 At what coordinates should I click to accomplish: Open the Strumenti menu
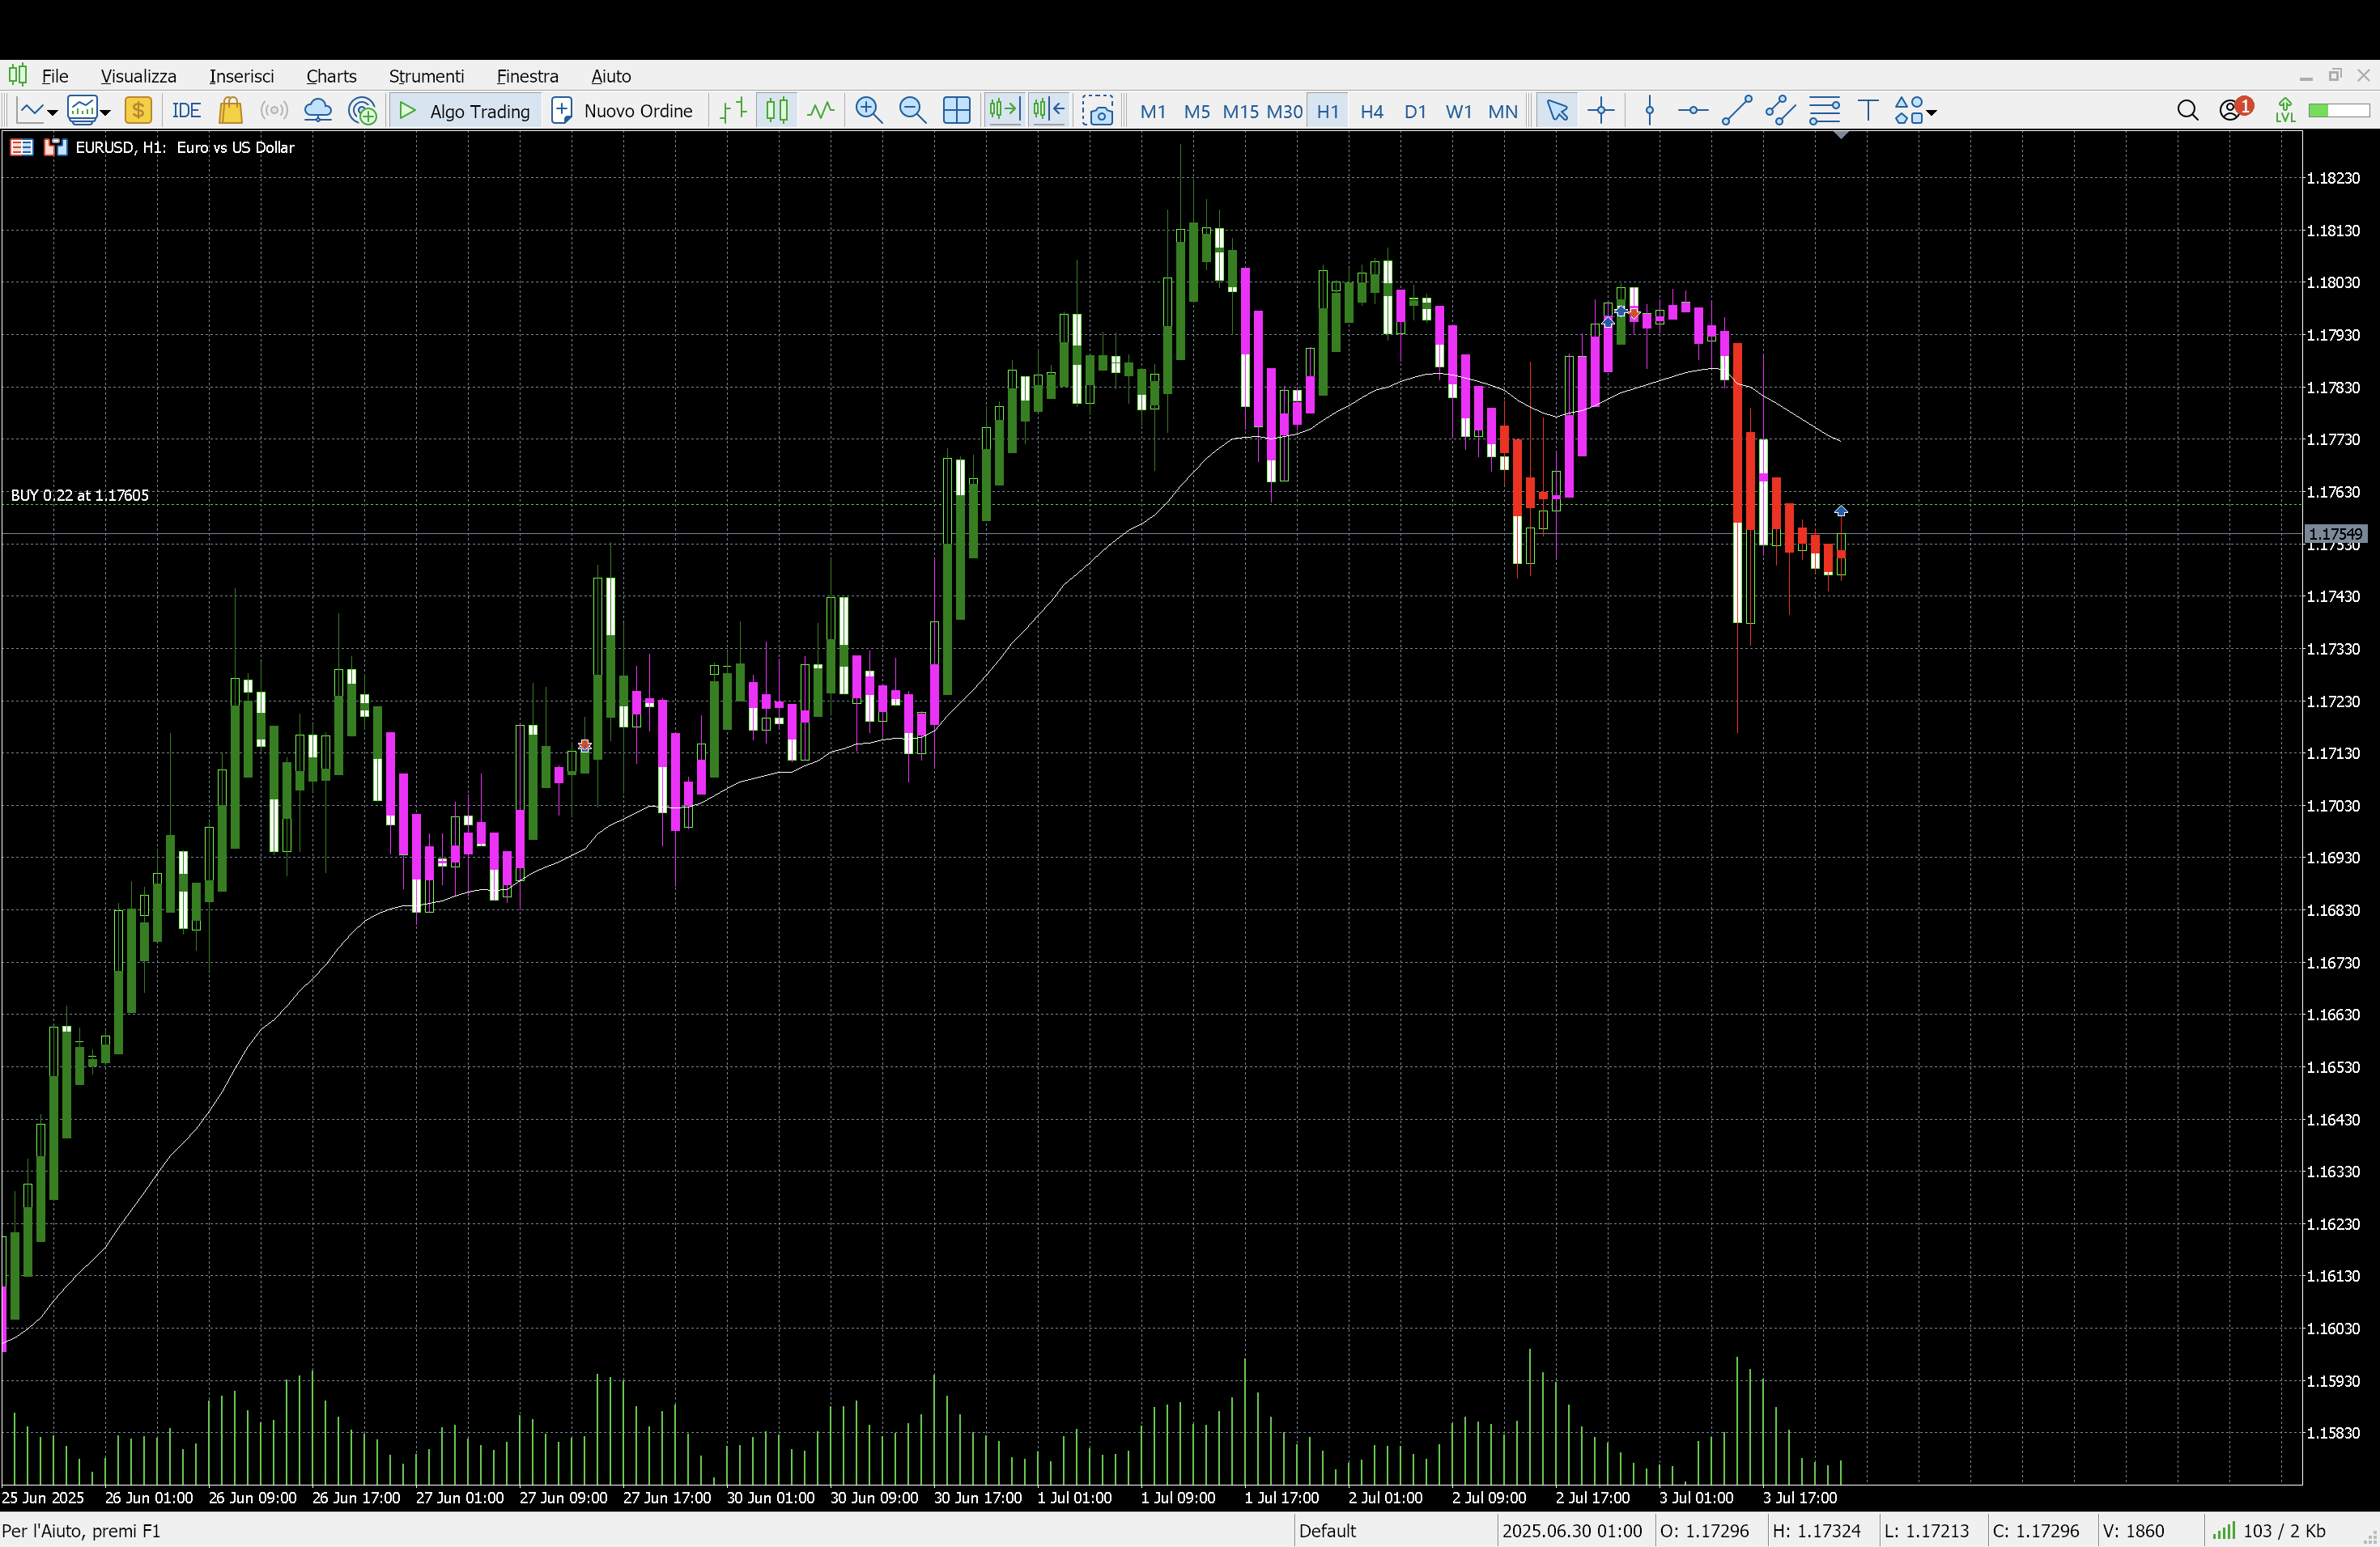[x=426, y=76]
